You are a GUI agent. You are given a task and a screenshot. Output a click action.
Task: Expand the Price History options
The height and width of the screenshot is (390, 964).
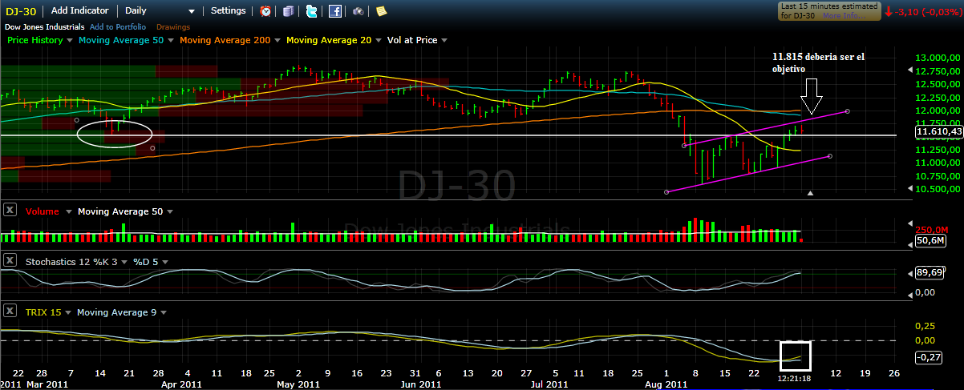[39, 40]
